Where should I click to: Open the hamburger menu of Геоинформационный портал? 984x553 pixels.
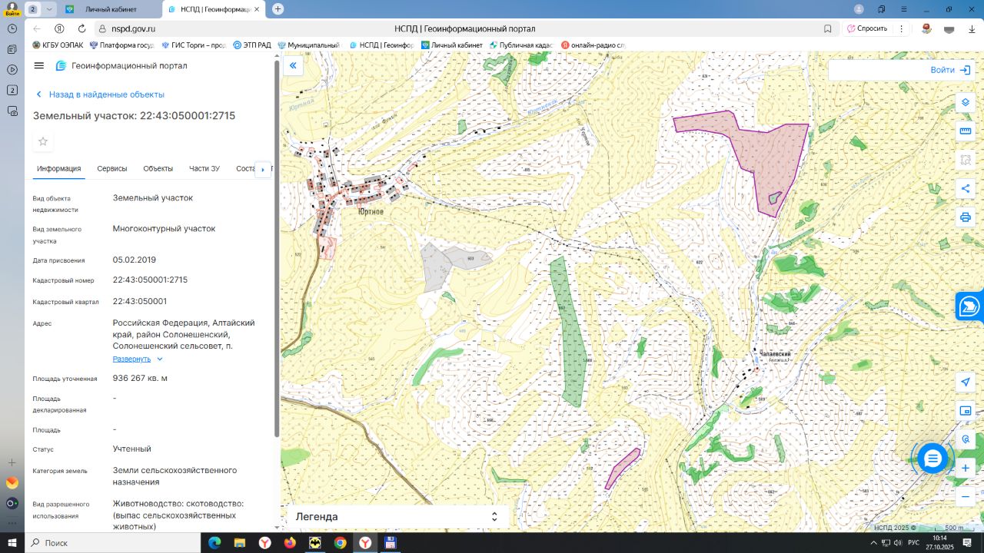pyautogui.click(x=39, y=65)
